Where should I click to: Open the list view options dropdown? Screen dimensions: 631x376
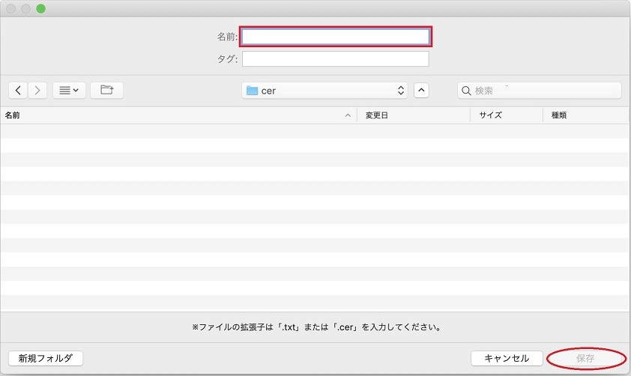click(69, 90)
